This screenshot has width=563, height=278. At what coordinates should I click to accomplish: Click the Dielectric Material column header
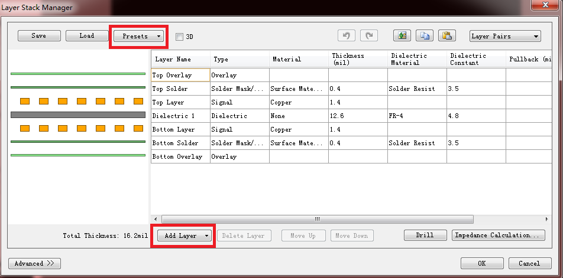(x=418, y=59)
